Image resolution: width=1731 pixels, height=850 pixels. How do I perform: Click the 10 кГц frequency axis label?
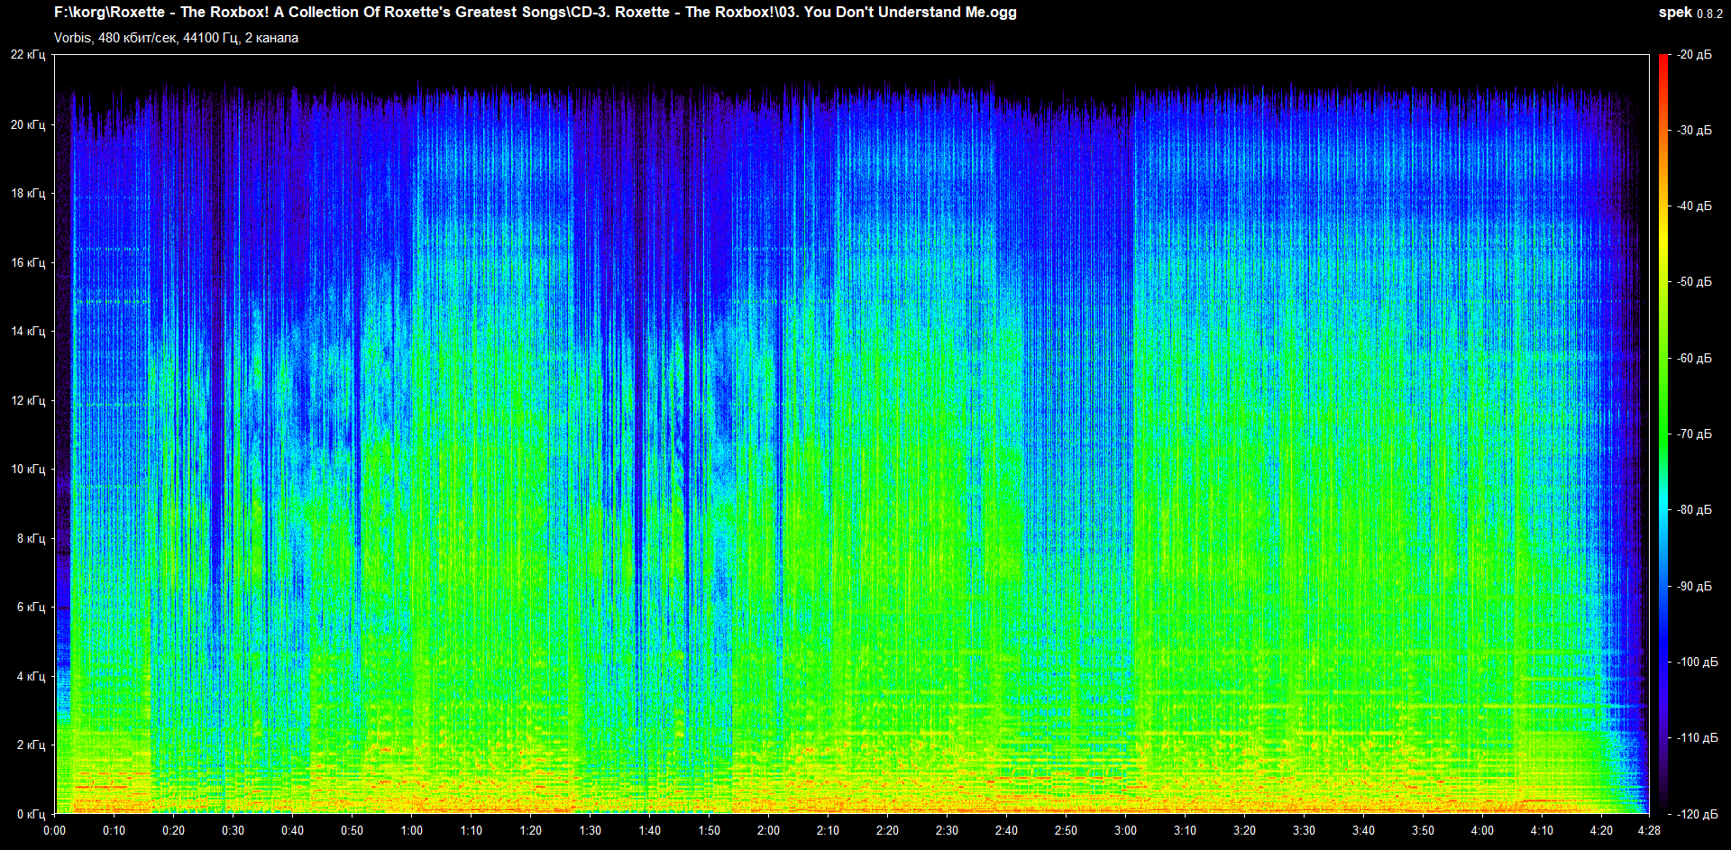pyautogui.click(x=28, y=469)
